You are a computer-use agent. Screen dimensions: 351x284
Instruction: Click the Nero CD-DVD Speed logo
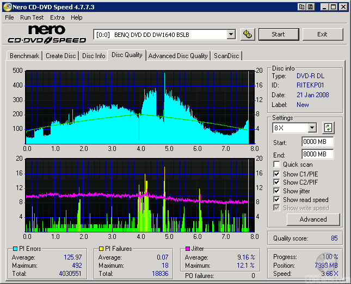[x=47, y=34]
